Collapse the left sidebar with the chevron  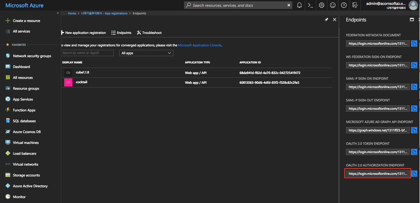coord(58,13)
